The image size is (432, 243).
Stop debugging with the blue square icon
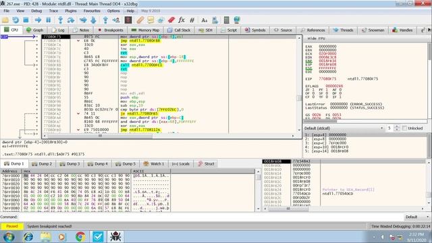pyautogui.click(x=26, y=20)
